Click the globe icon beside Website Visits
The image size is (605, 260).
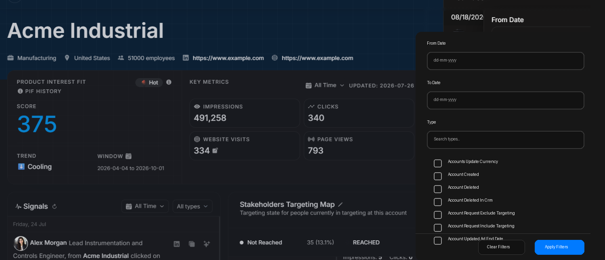pos(197,139)
